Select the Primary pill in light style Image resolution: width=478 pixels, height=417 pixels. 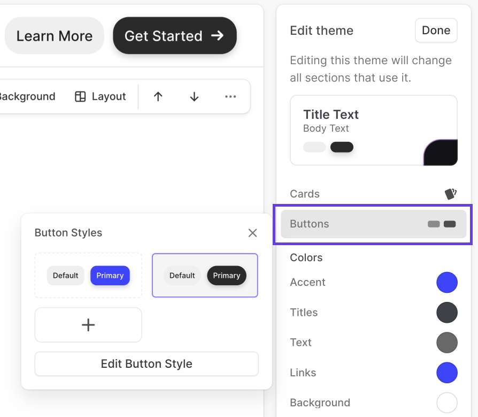[110, 275]
